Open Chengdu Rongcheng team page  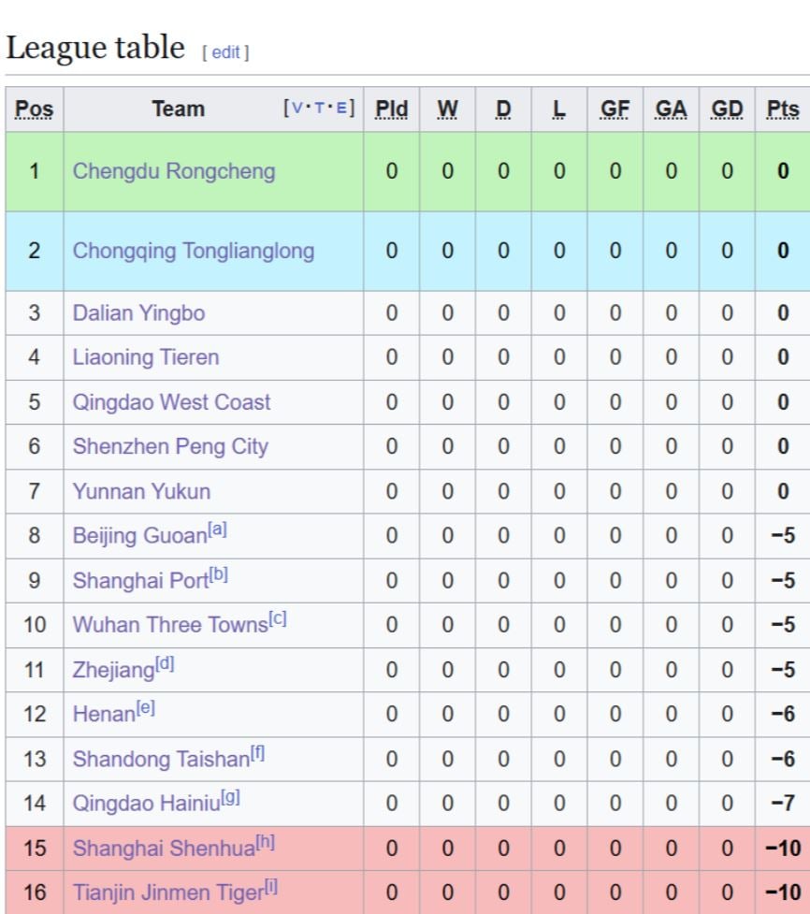click(174, 171)
